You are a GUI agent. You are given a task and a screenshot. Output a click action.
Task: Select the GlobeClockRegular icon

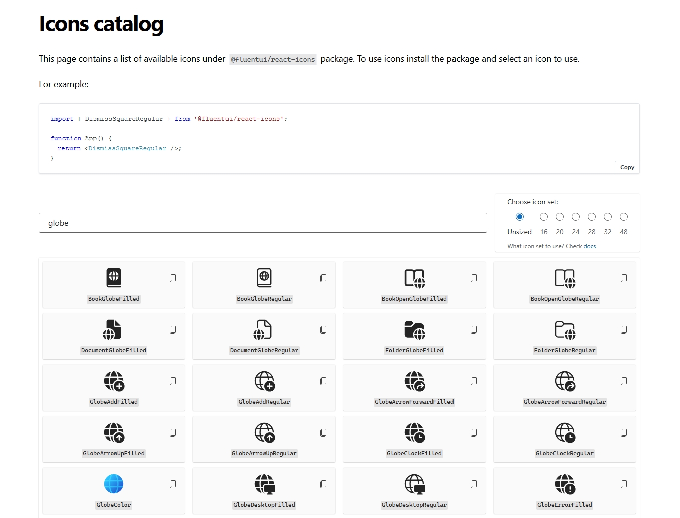click(x=564, y=433)
